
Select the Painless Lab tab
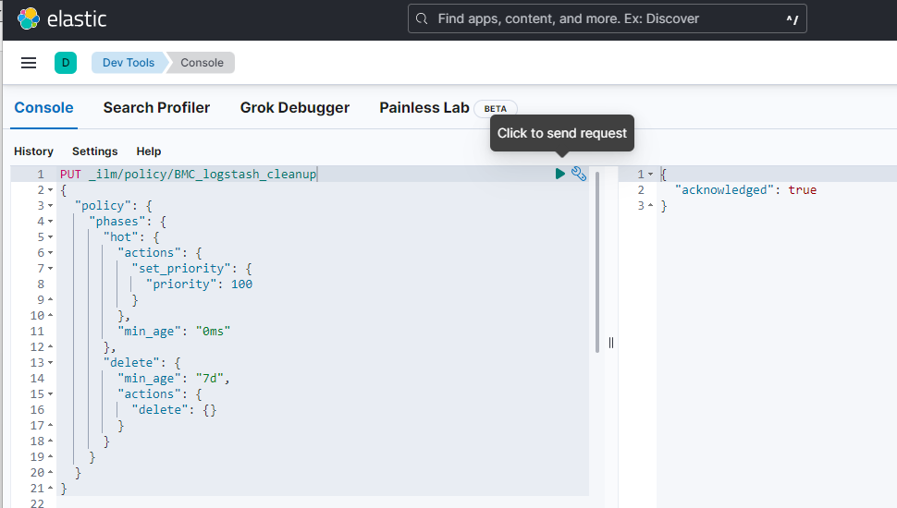click(x=424, y=108)
